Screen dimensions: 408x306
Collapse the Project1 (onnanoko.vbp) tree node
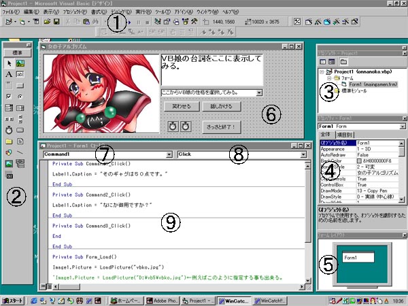point(322,71)
